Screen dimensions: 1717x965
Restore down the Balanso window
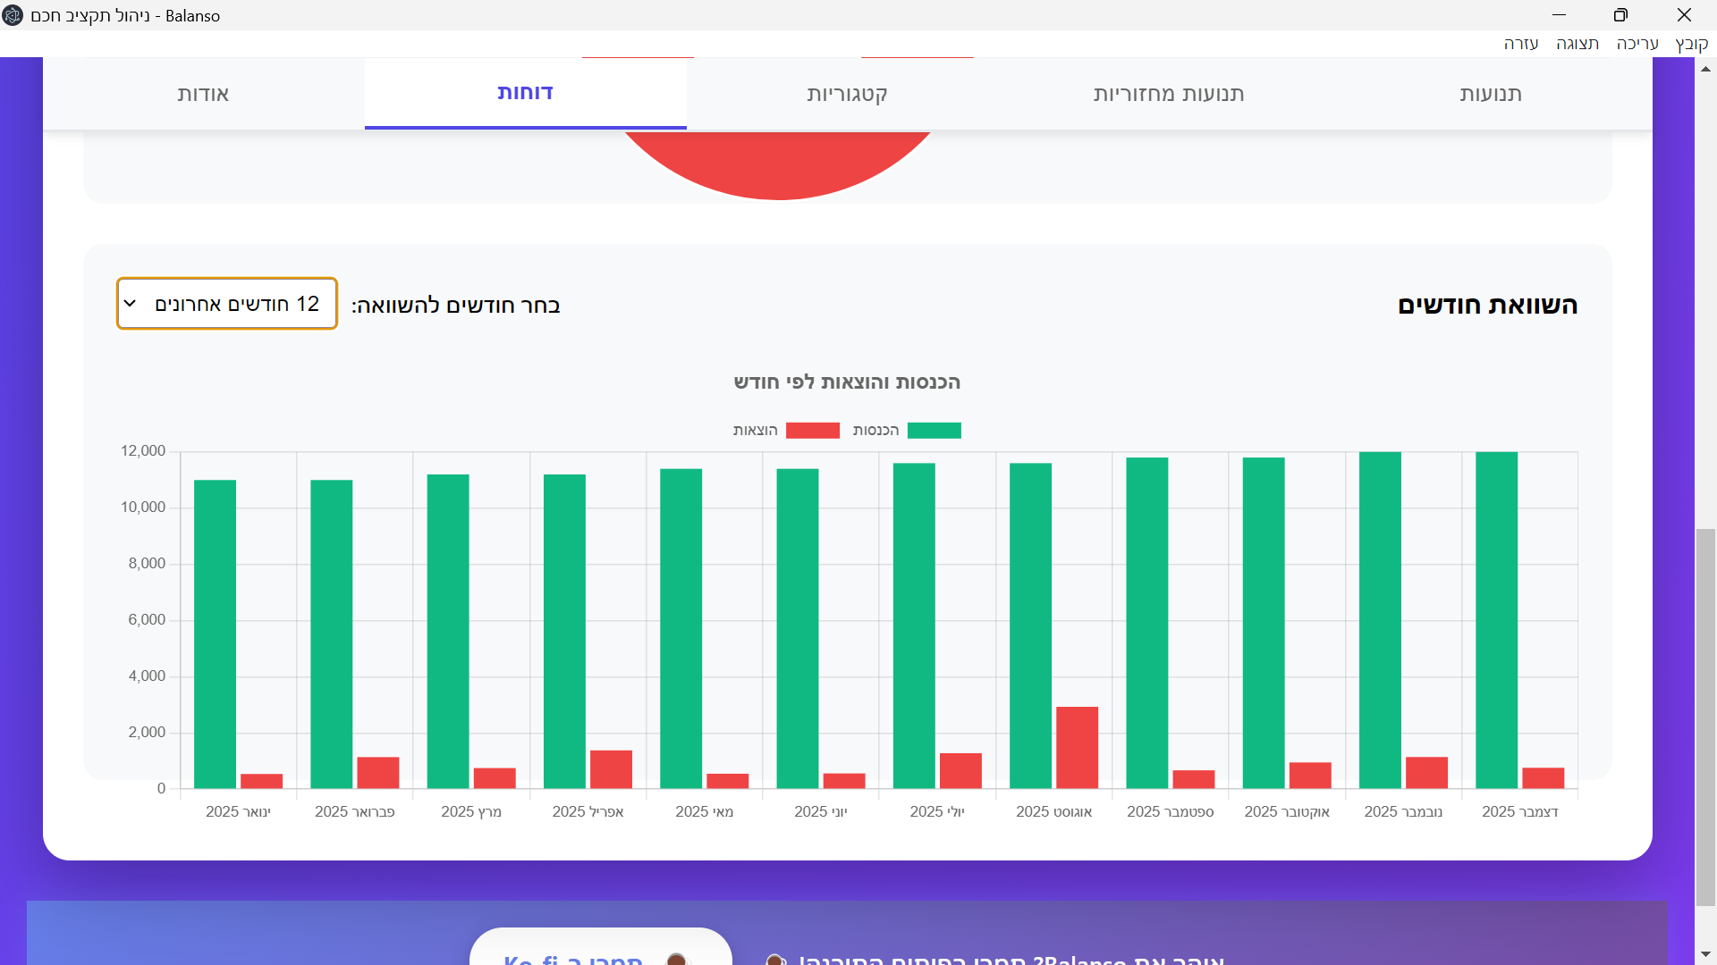tap(1620, 15)
